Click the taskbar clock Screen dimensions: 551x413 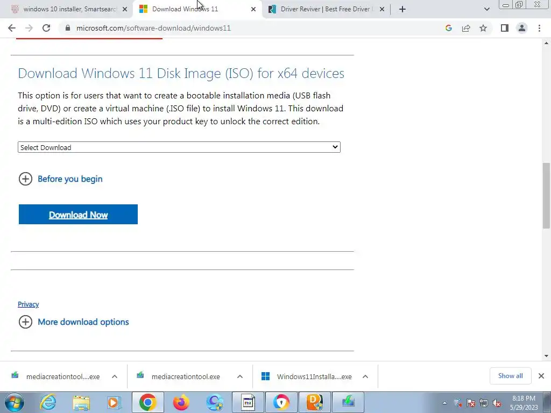pos(524,403)
